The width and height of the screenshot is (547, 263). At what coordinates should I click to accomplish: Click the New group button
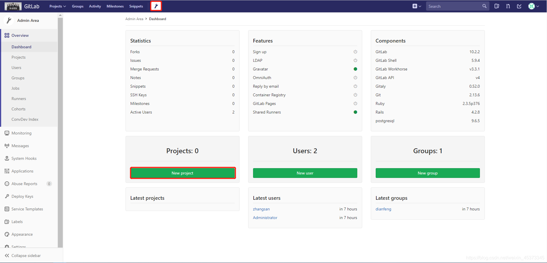428,173
